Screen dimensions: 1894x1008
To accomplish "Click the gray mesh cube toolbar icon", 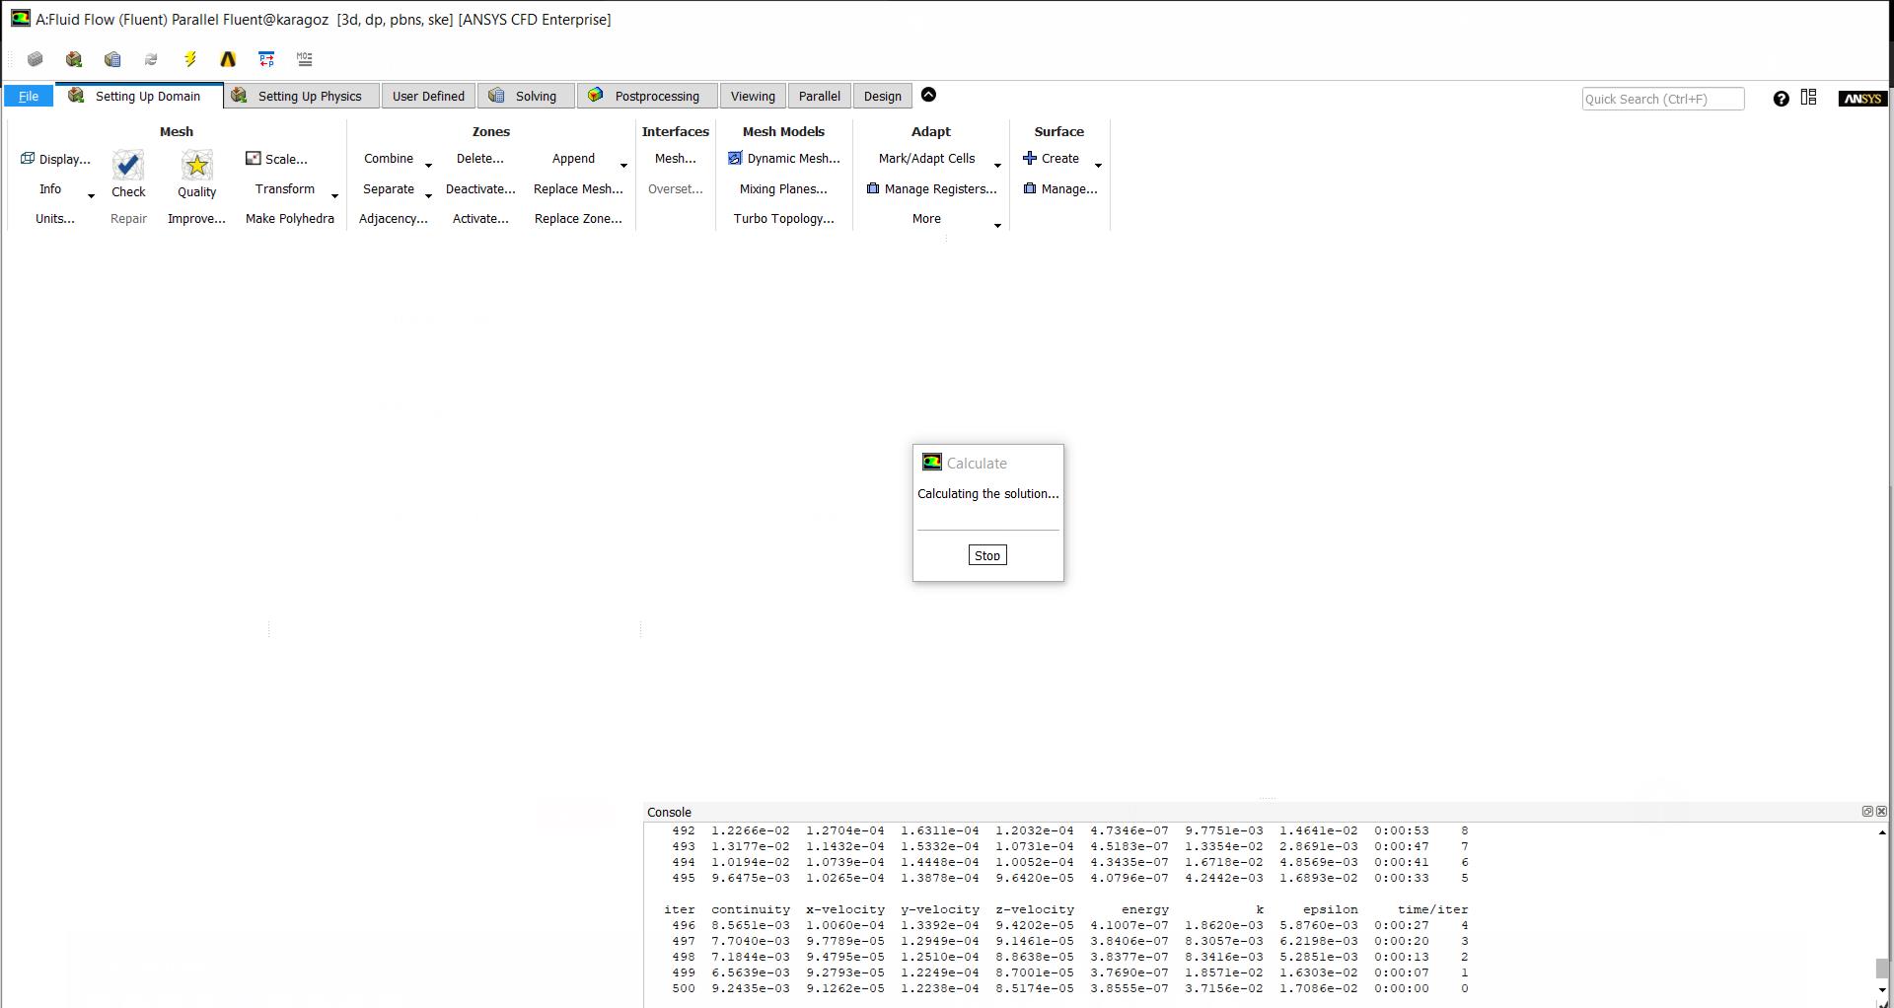I will [36, 59].
